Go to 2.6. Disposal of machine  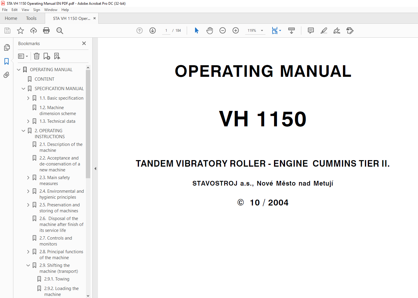[x=61, y=224]
